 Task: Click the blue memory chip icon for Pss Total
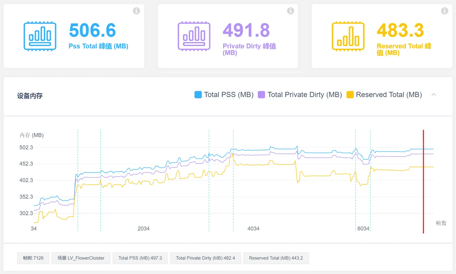[x=40, y=36]
